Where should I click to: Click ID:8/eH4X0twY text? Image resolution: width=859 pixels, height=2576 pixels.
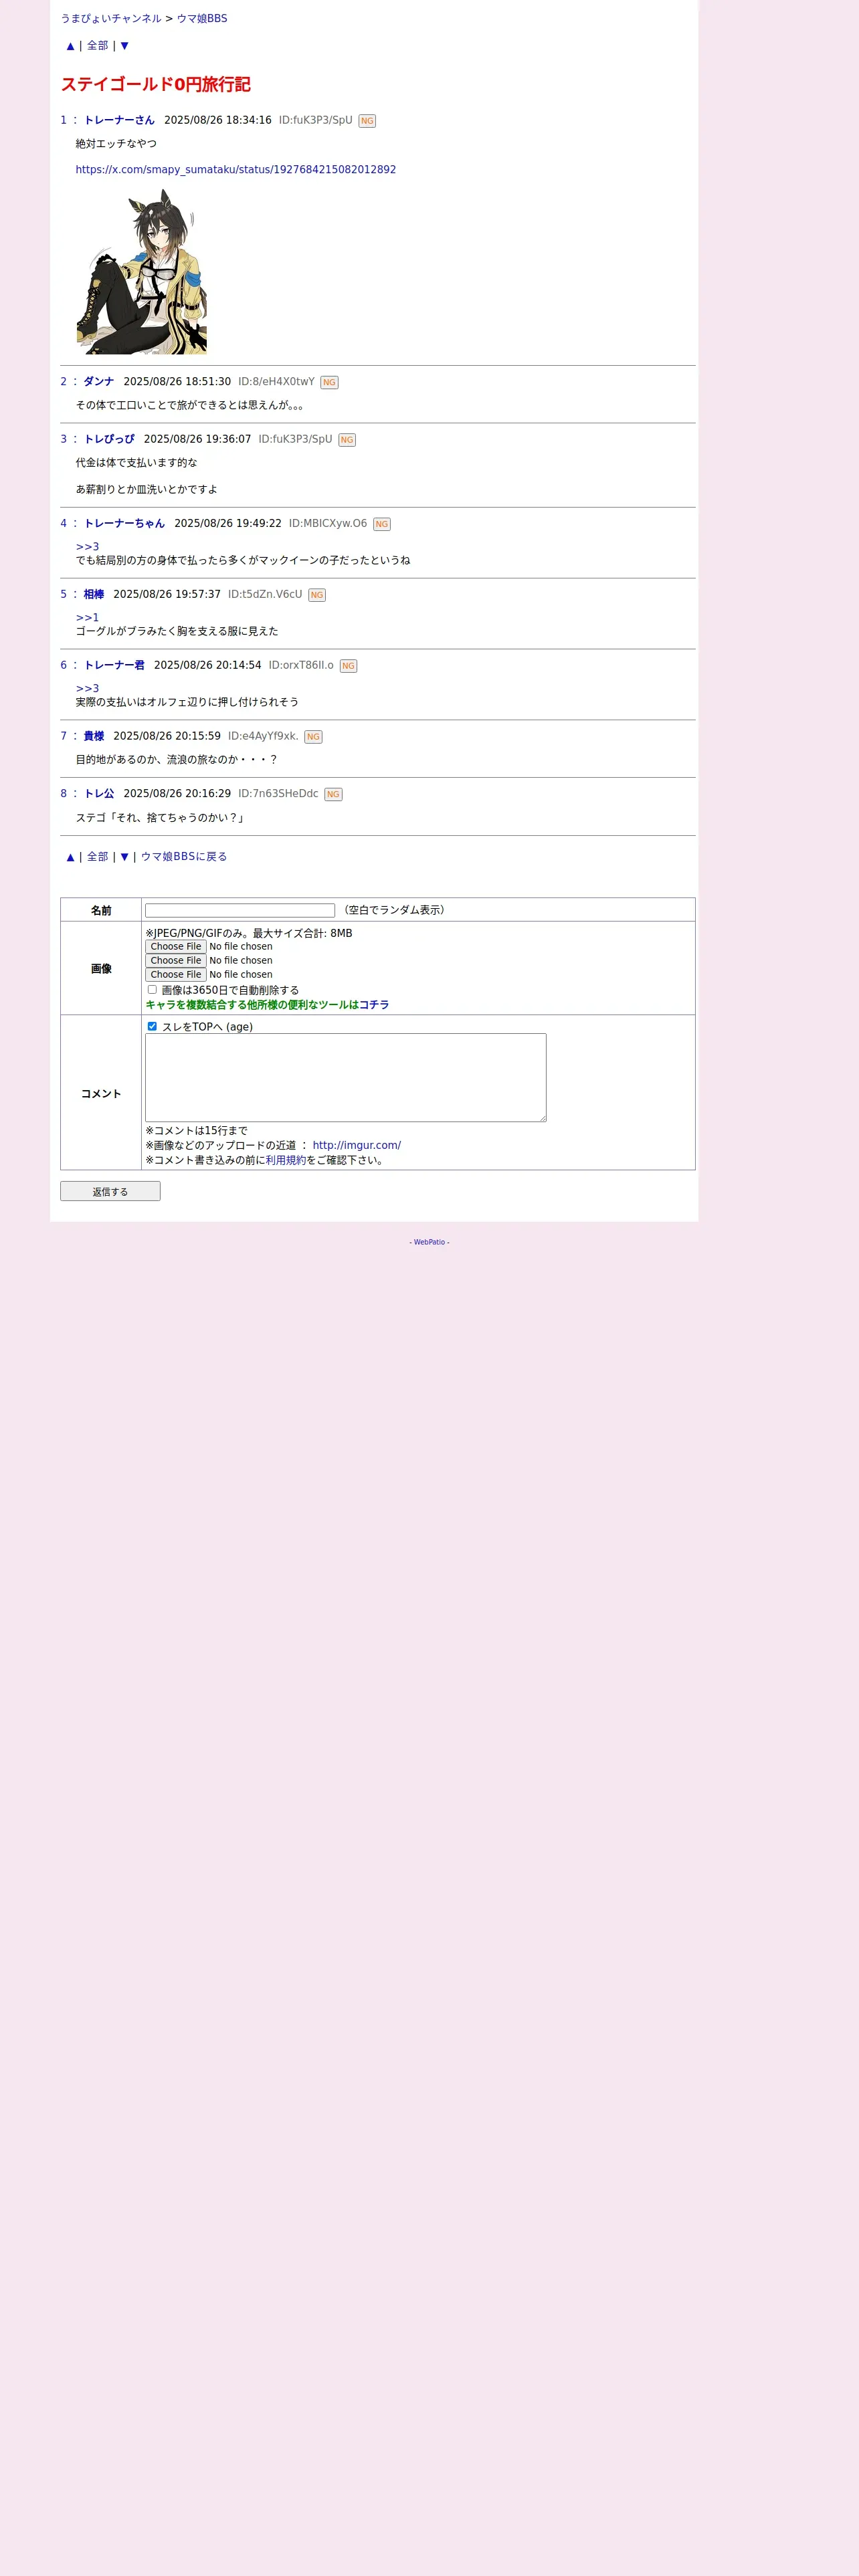coord(276,382)
